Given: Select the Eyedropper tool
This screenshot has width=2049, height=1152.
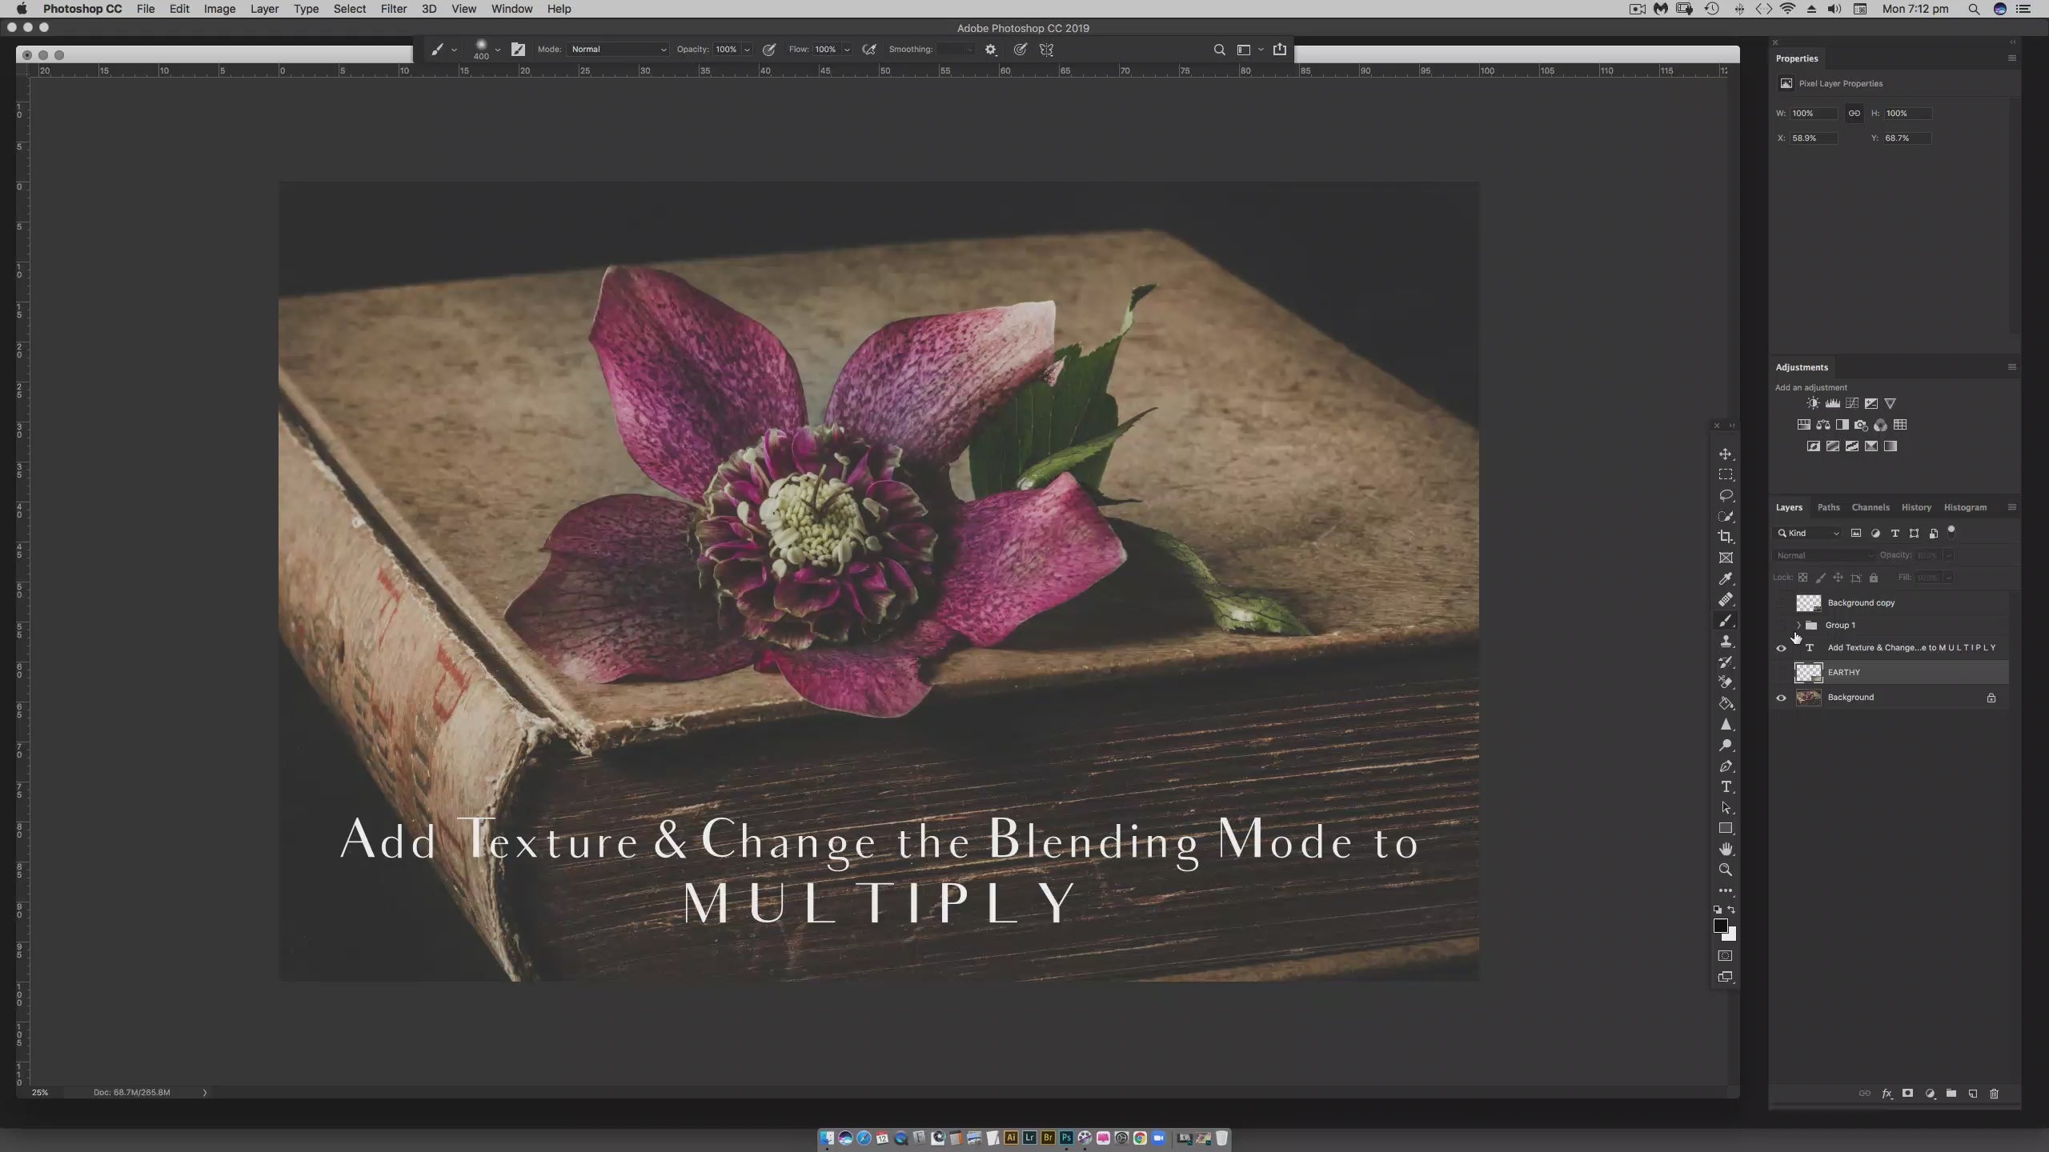Looking at the screenshot, I should 1726,578.
